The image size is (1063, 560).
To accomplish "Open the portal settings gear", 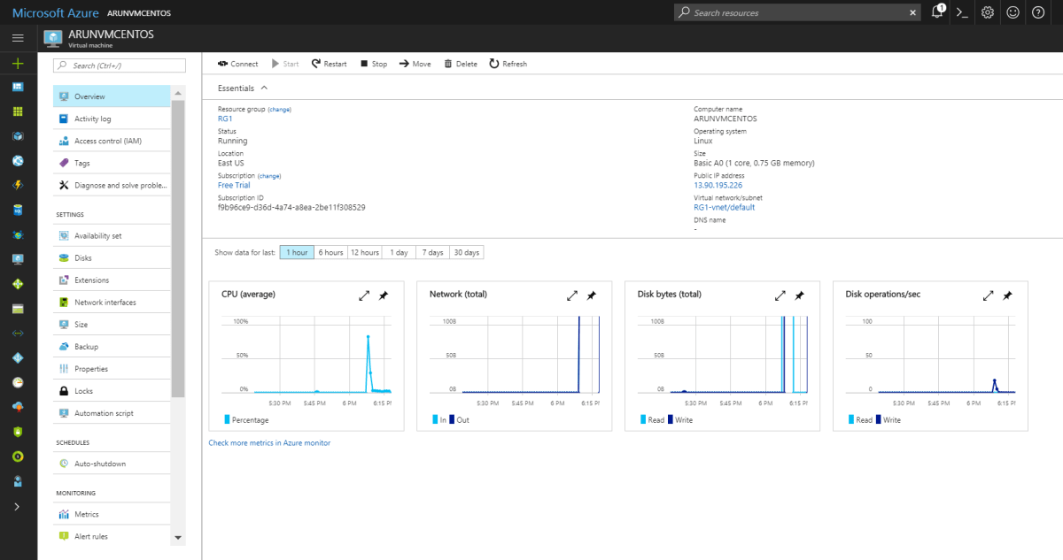I will 987,12.
